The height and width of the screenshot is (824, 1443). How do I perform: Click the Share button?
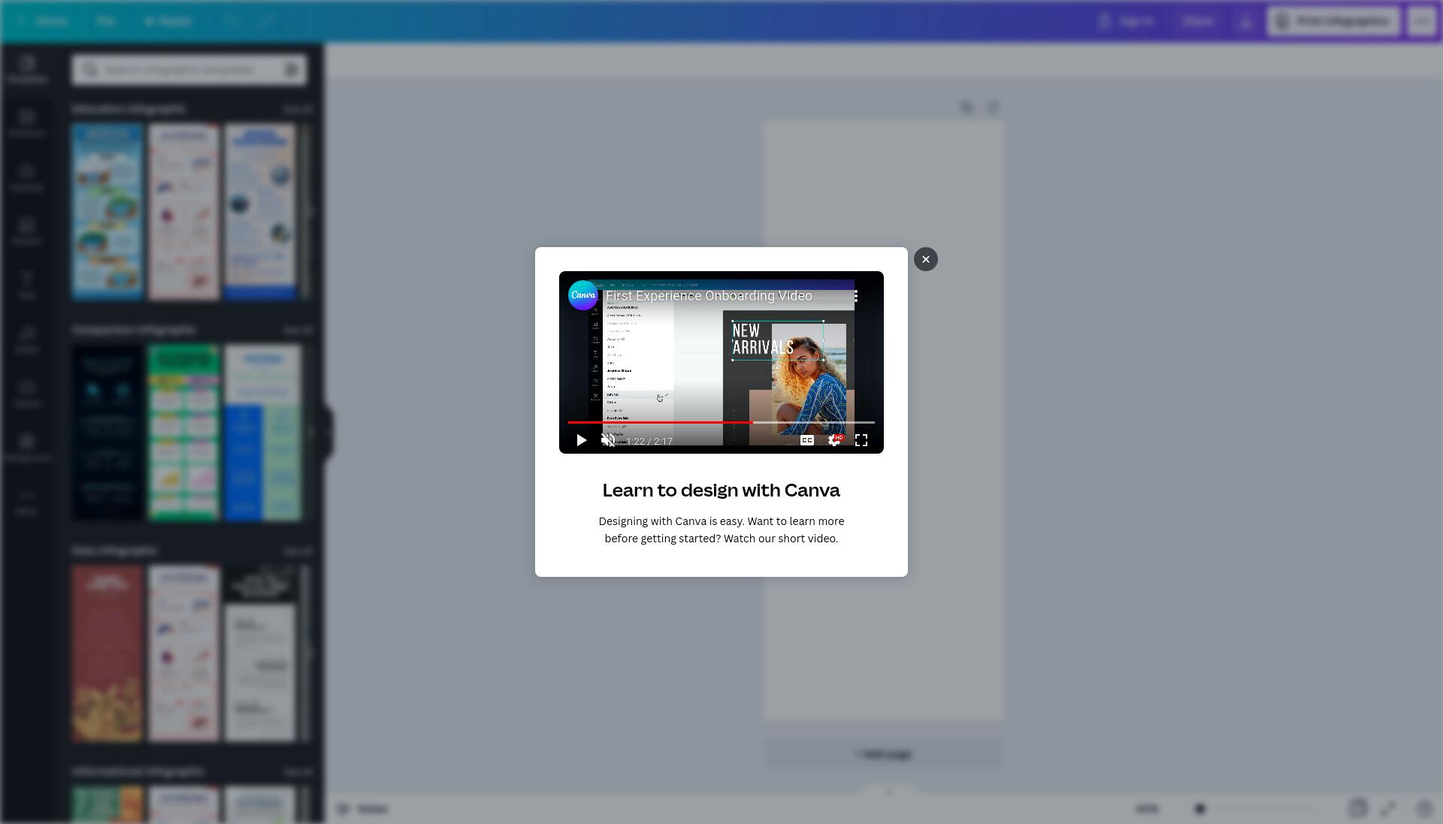tap(1198, 21)
